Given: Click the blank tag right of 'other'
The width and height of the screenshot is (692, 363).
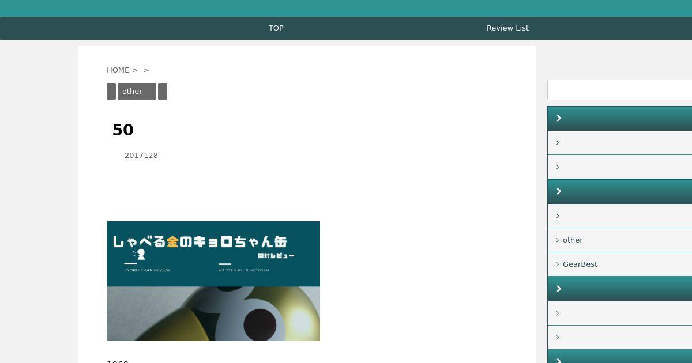Looking at the screenshot, I should pyautogui.click(x=163, y=91).
